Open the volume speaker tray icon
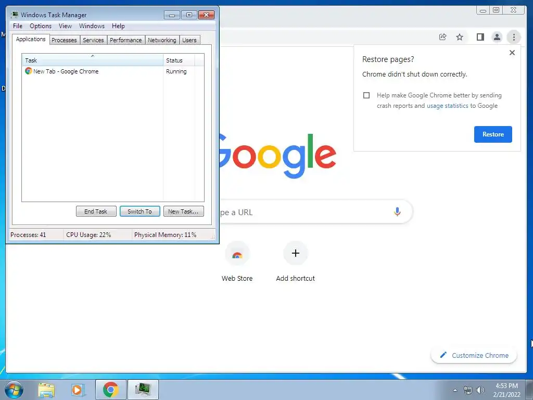533x400 pixels. (x=480, y=390)
